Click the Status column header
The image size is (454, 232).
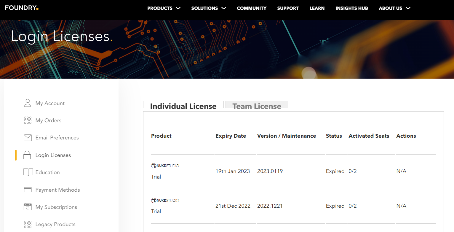334,136
